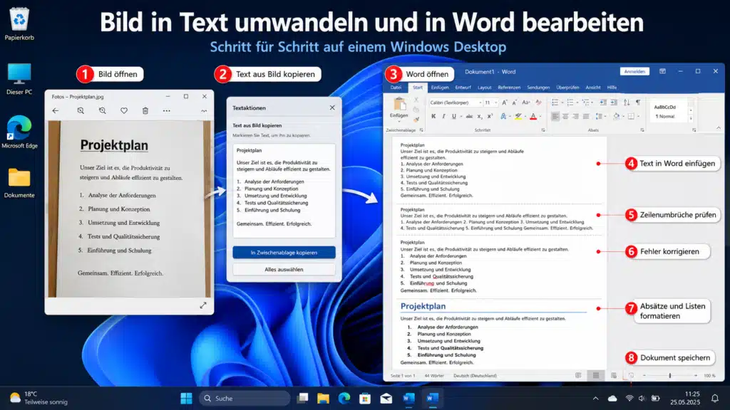Click the text effects blue A icon
This screenshot has width=730, height=410.
pyautogui.click(x=503, y=116)
